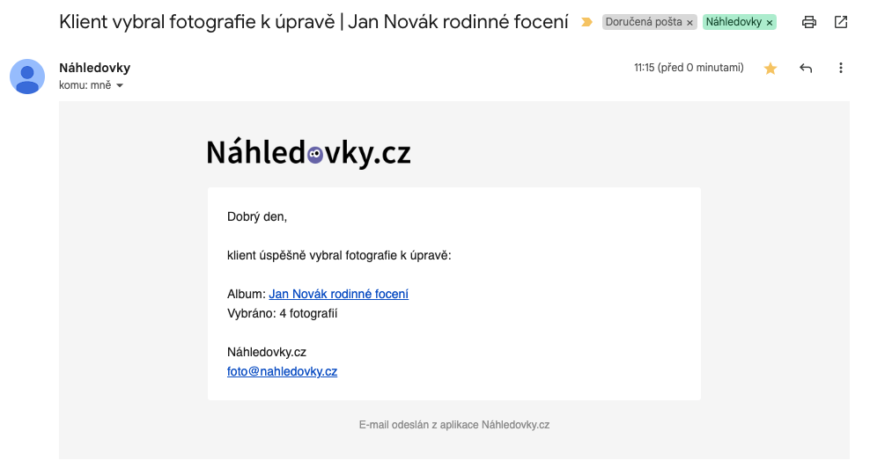Open email in new window
Viewport: 870px width, 475px height.
pos(841,22)
